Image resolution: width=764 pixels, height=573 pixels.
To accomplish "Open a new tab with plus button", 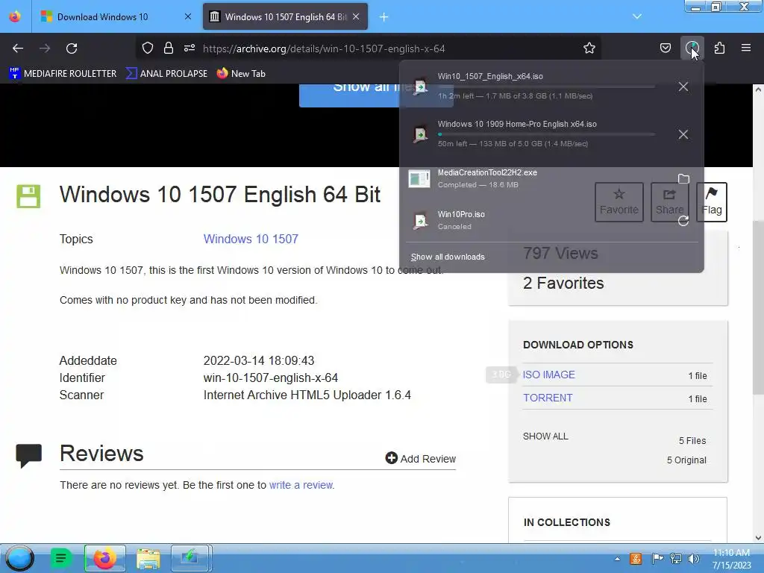I will pyautogui.click(x=383, y=17).
